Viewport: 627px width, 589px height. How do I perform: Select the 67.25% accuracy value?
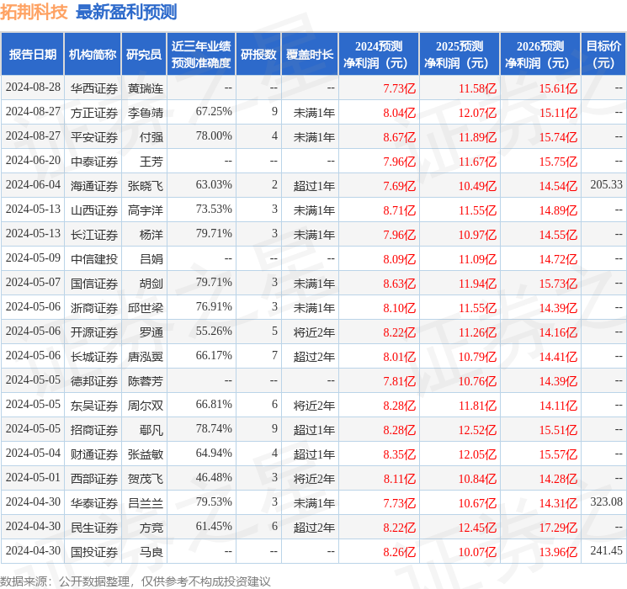[x=214, y=112]
